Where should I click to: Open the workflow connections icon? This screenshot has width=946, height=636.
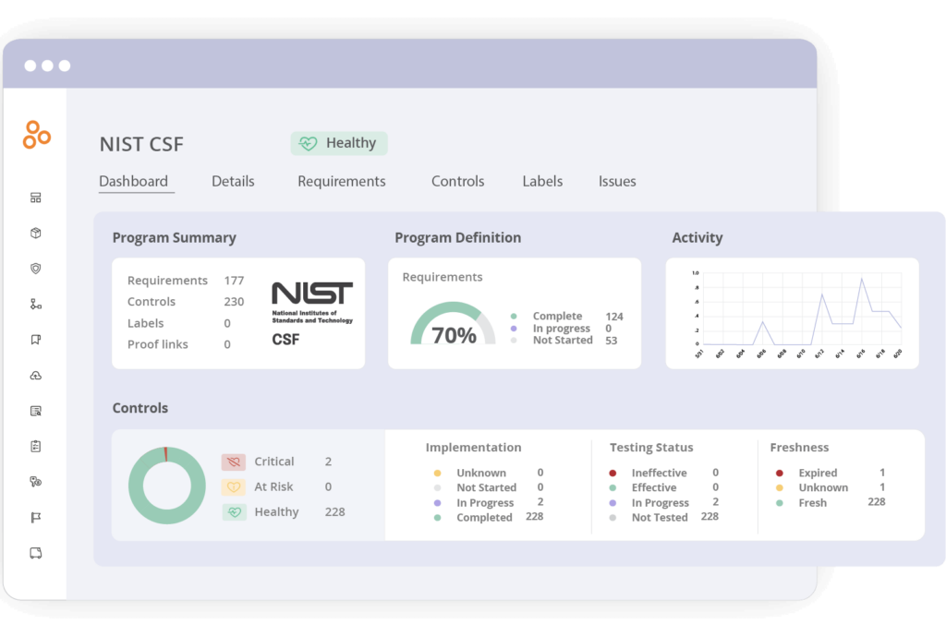point(35,304)
